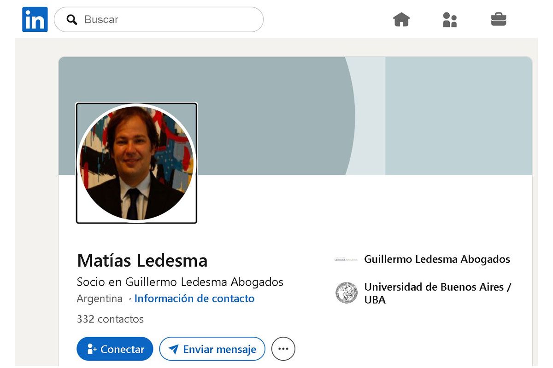The height and width of the screenshot is (368, 553).
Task: Open Matías Ledesma's profile photo
Action: pyautogui.click(x=136, y=163)
